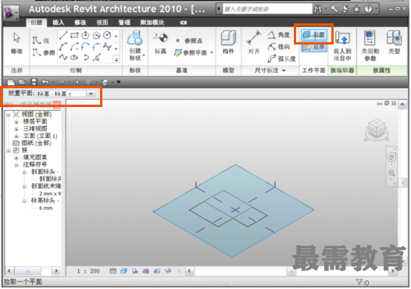
Task: Click the 载入到项目中 load into project icon
Action: point(342,45)
